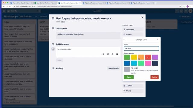This screenshot has width=193, height=108.
Task: Open Trello account avatar menu
Action: click(190, 11)
